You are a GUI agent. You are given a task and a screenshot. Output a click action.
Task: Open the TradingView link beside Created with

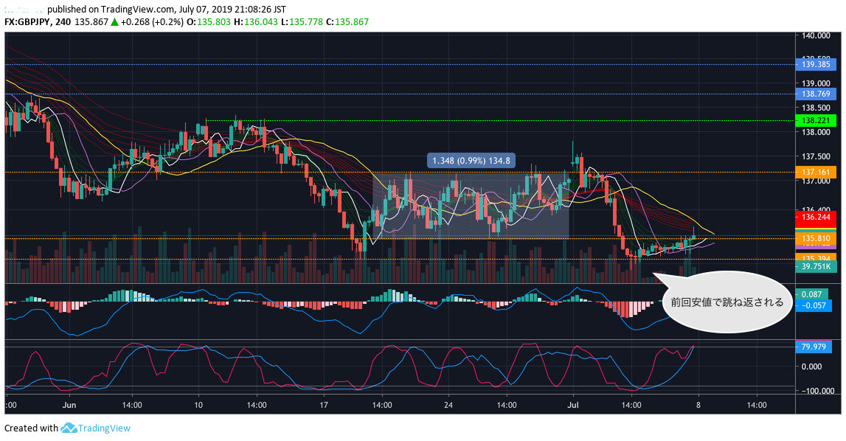click(x=104, y=428)
